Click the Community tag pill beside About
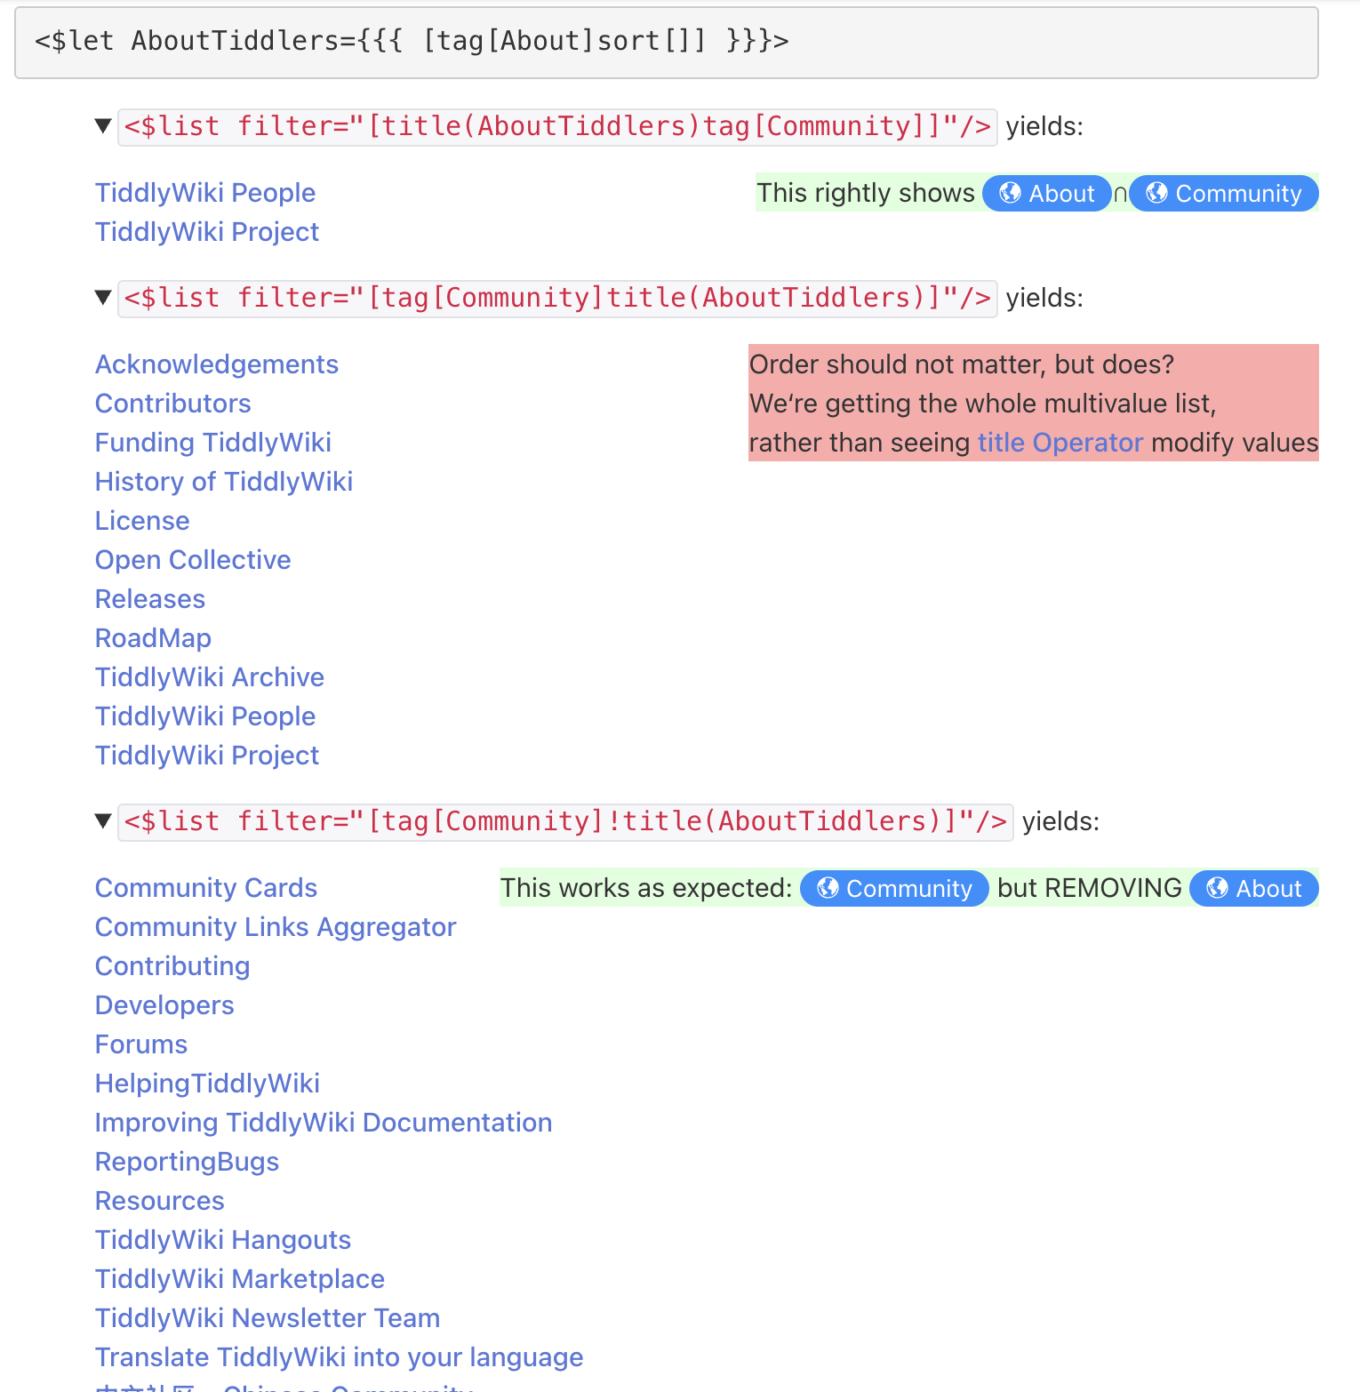Viewport: 1360px width, 1392px height. [1223, 194]
